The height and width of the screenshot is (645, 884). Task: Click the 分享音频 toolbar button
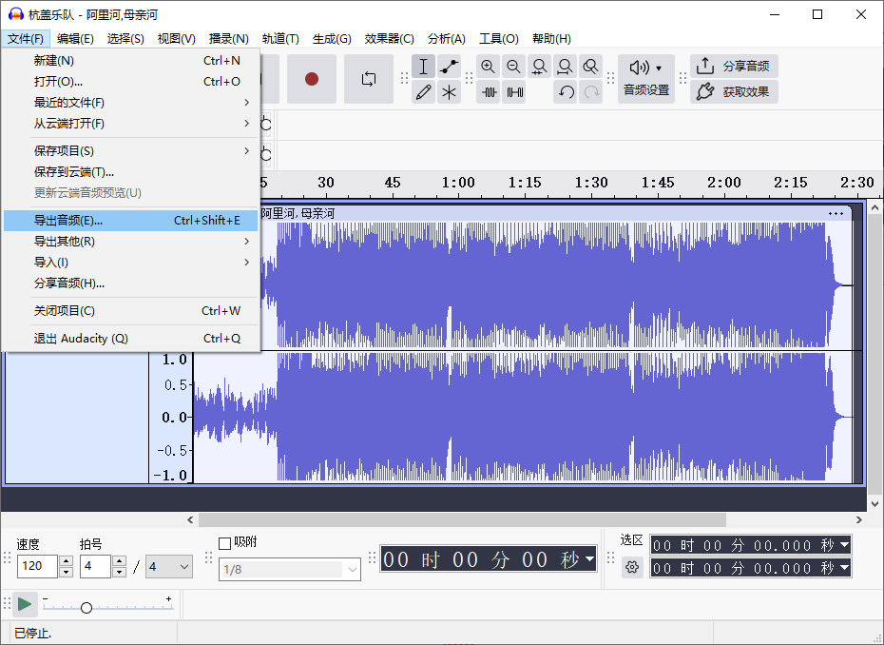pyautogui.click(x=734, y=67)
